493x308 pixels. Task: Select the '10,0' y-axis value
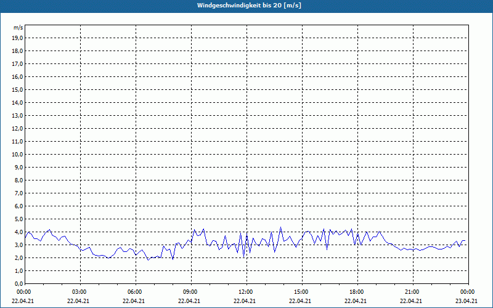coord(17,155)
